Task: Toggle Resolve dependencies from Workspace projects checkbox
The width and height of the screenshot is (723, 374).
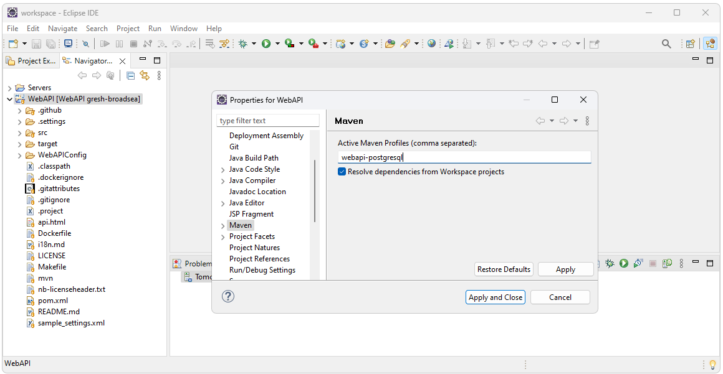Action: (342, 172)
